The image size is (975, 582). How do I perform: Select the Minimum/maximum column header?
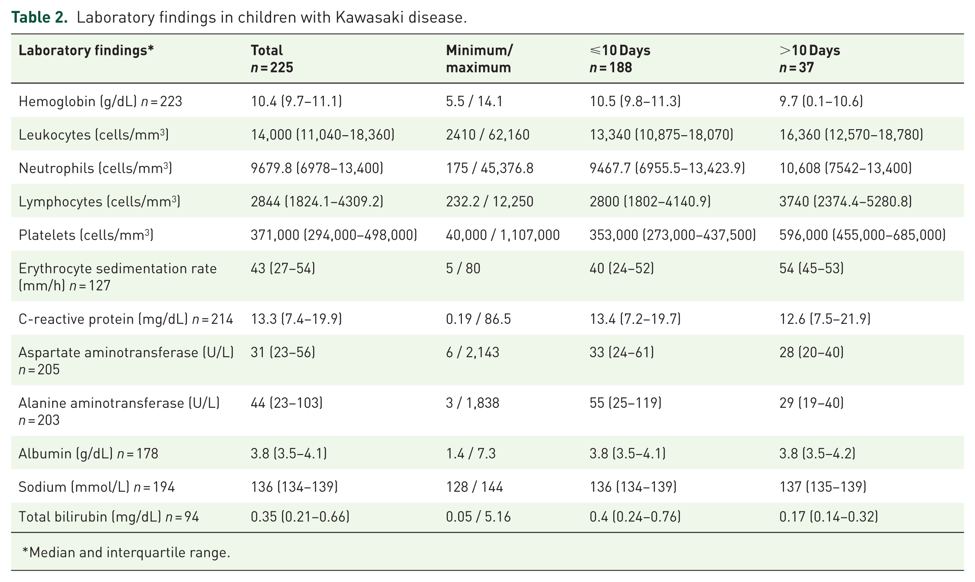click(x=479, y=59)
